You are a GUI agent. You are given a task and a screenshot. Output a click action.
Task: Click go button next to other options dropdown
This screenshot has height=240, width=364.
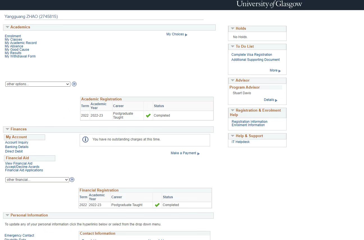74,84
